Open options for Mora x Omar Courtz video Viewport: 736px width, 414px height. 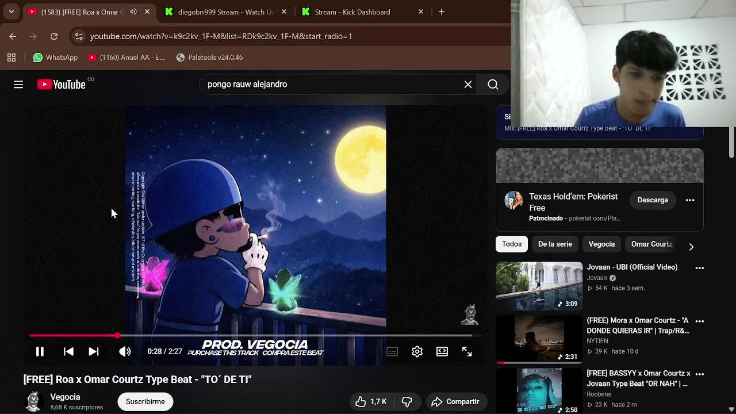click(699, 321)
